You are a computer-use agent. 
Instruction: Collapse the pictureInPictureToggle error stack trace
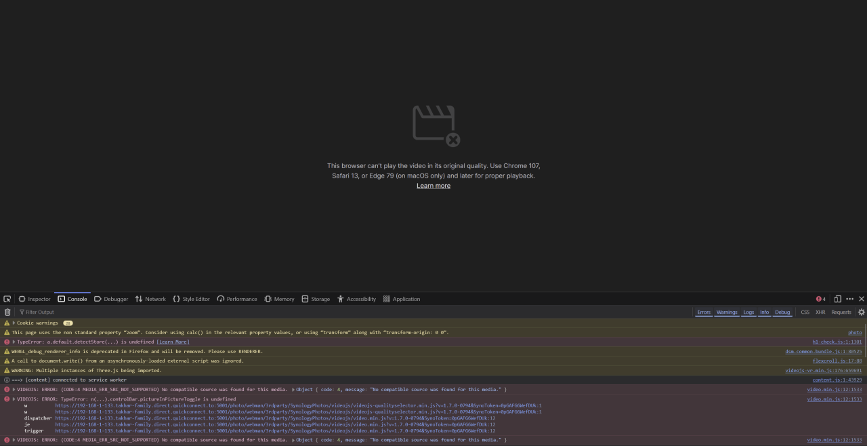coord(14,399)
